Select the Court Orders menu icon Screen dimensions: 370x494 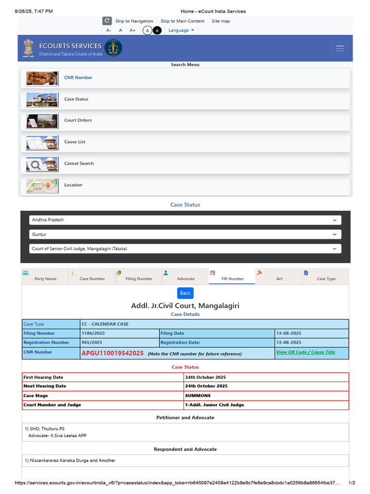coord(42,121)
